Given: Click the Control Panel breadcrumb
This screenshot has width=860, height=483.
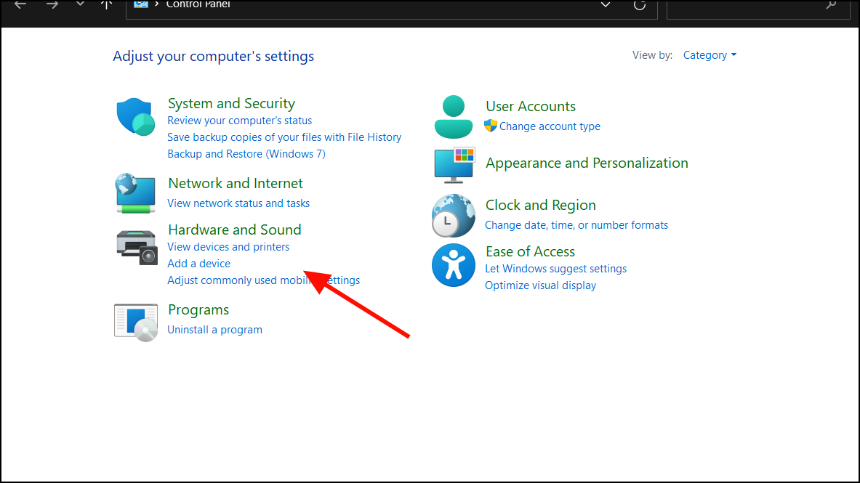Looking at the screenshot, I should tap(198, 4).
